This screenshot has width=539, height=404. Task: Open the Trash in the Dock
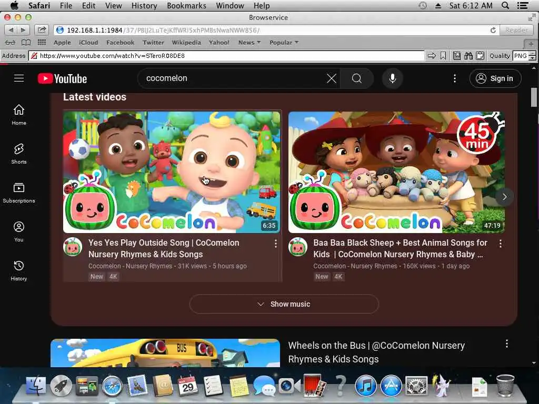click(x=505, y=386)
